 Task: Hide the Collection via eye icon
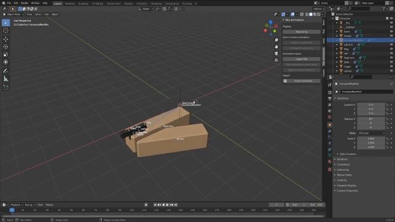pyautogui.click(x=391, y=18)
